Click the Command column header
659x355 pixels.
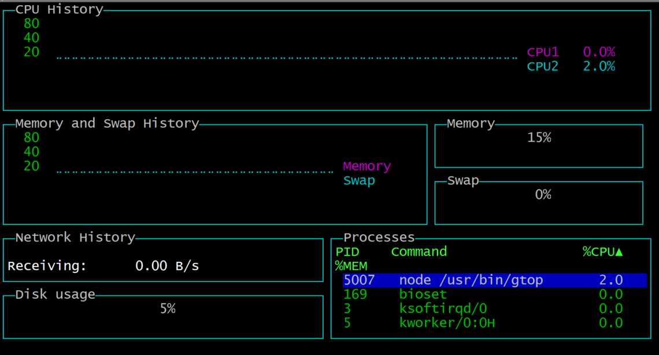pos(419,252)
